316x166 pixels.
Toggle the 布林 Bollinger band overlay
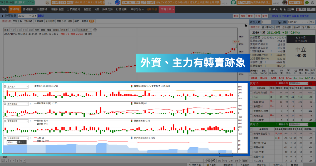37,30
